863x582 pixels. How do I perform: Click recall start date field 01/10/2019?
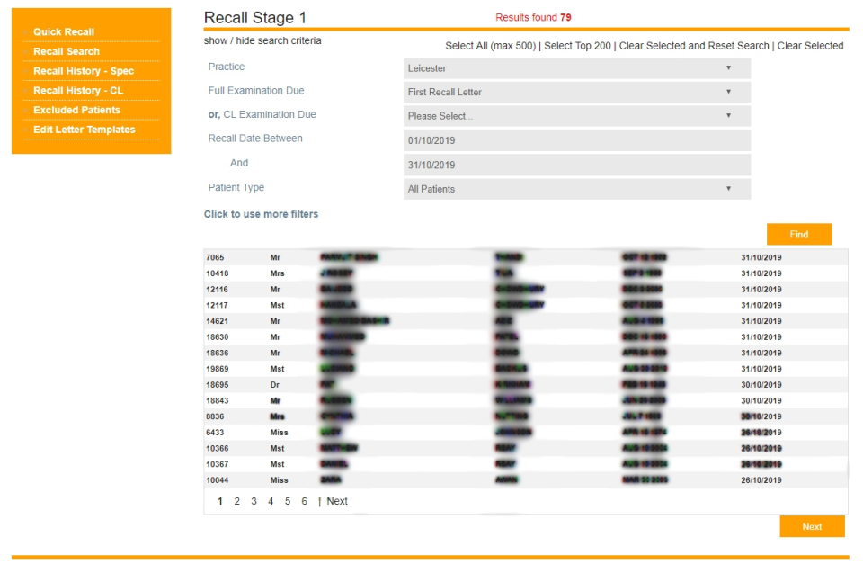577,140
